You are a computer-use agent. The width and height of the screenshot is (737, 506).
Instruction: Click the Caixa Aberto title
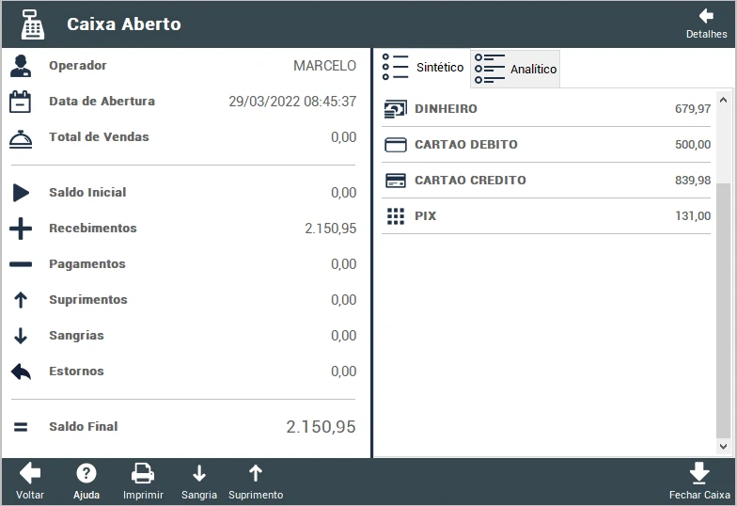(x=124, y=24)
